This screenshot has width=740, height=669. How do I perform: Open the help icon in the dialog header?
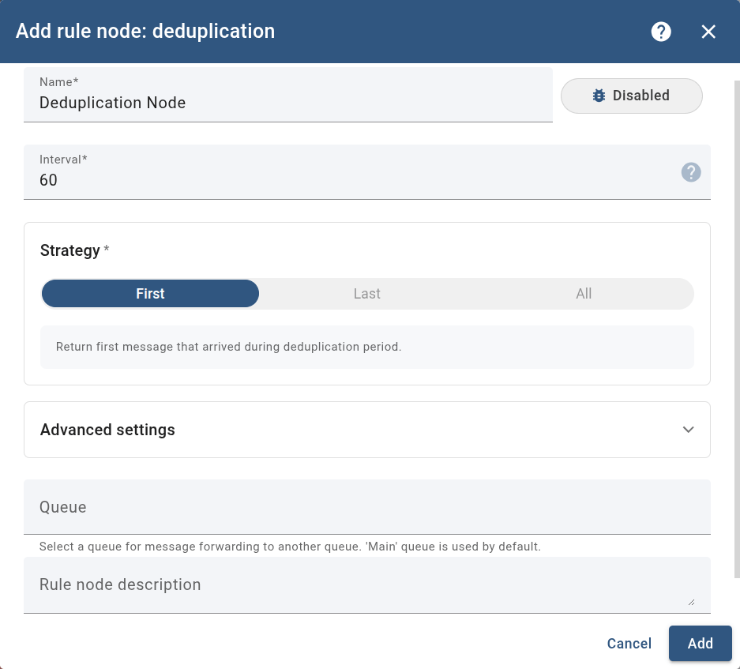coord(661,32)
